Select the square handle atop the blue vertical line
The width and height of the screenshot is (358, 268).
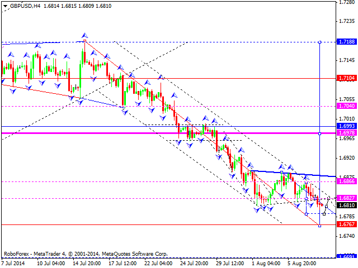319,42
